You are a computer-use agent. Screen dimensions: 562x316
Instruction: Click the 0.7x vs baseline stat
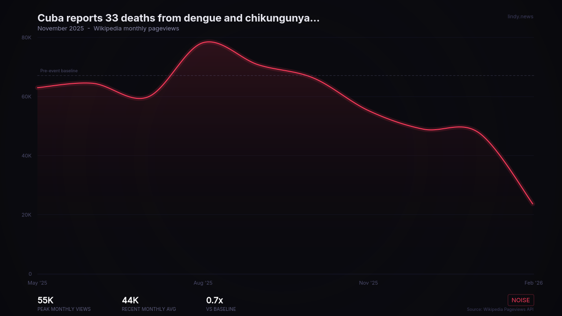[214, 300]
